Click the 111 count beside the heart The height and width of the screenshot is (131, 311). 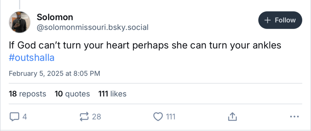[x=170, y=116]
